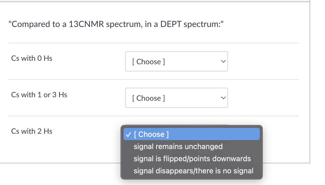Click the [Choose] placeholder for Cs with 0 Hs
The height and width of the screenshot is (185, 325).
[148, 62]
